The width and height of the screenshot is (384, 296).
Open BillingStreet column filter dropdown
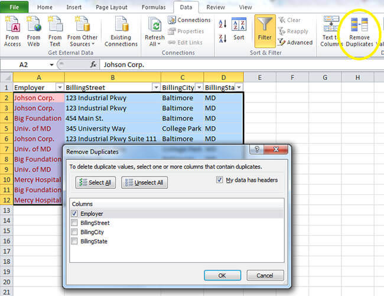(x=156, y=87)
